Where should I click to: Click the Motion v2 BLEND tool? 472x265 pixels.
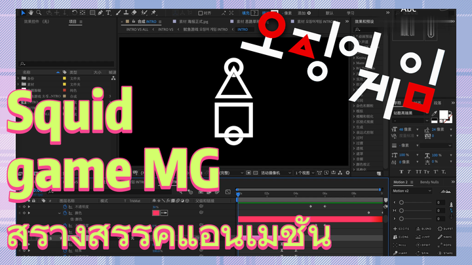pos(423,228)
